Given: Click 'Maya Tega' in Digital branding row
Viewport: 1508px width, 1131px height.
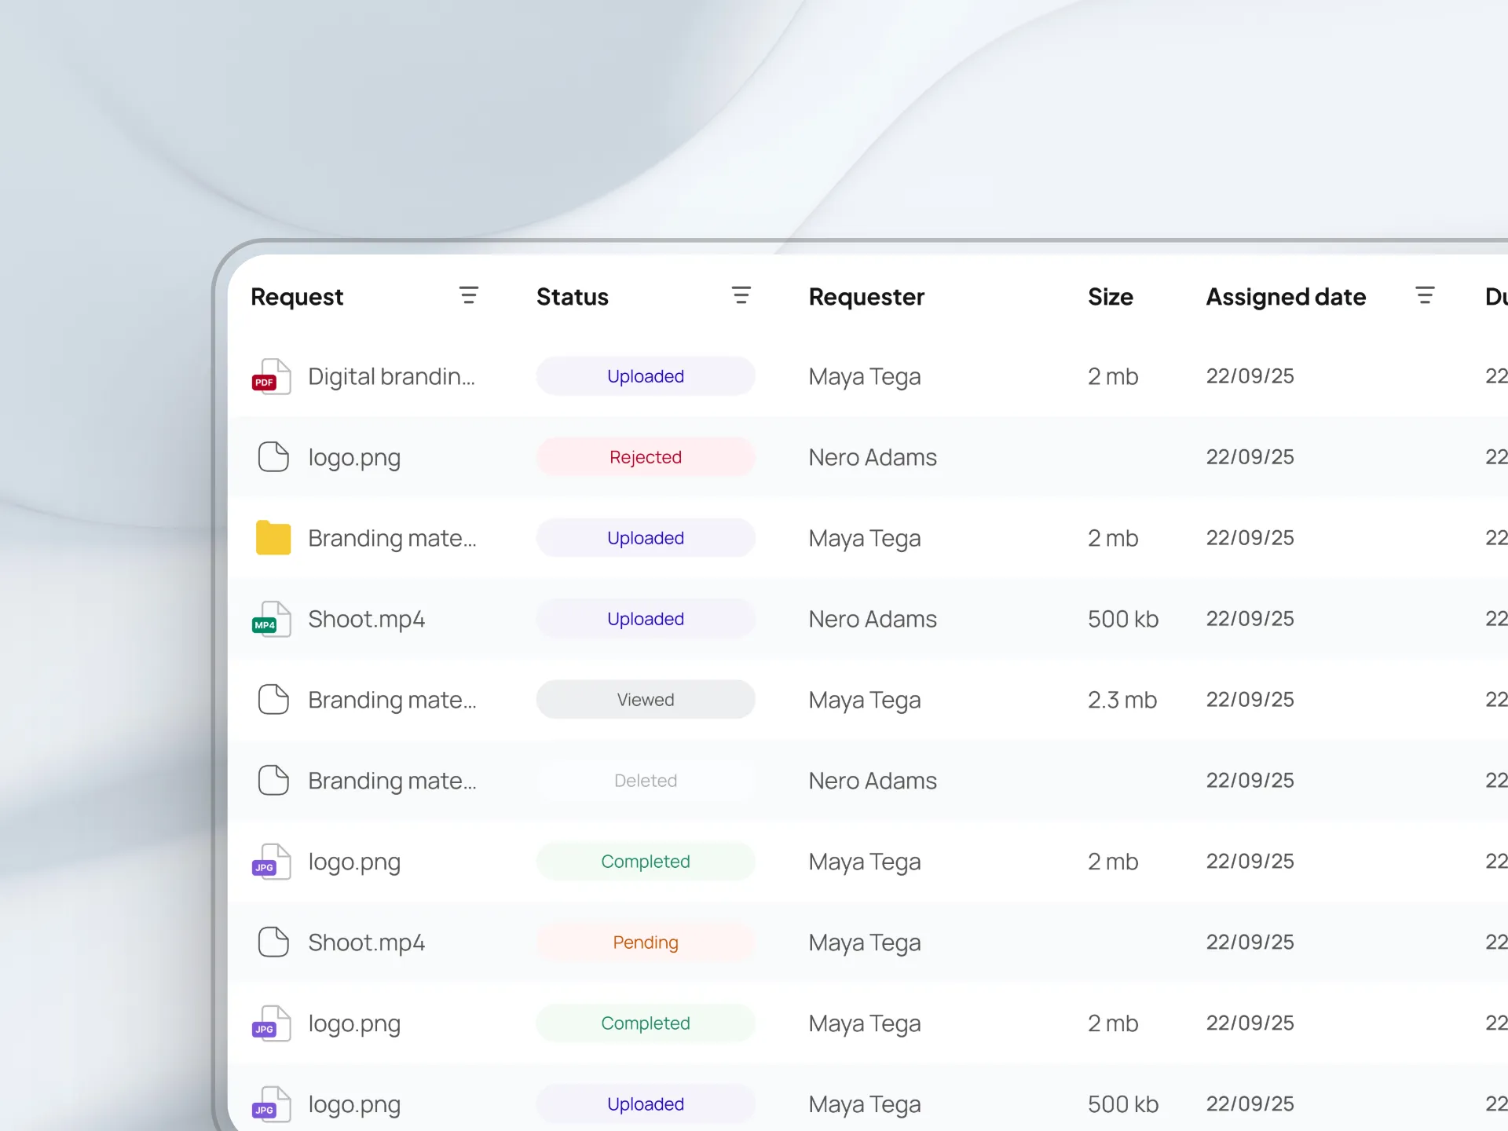Looking at the screenshot, I should (865, 377).
